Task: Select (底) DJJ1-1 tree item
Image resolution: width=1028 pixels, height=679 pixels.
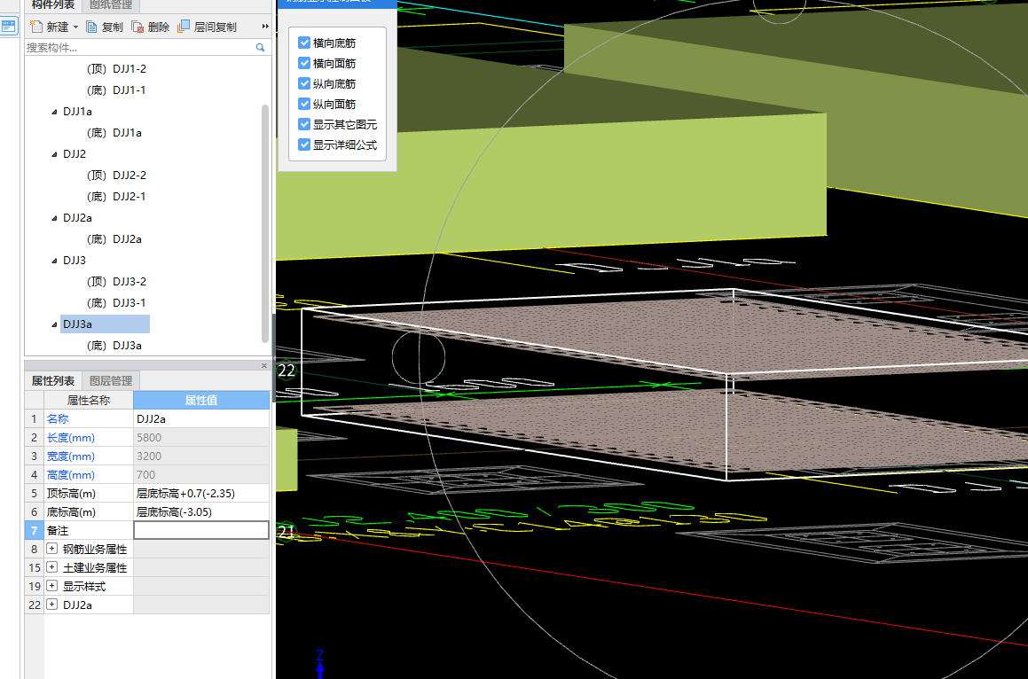Action: click(116, 90)
